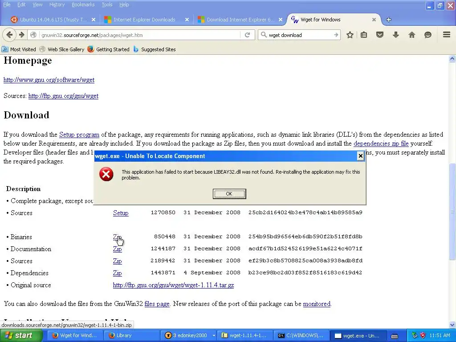This screenshot has height=342, width=456.
Task: Open the Firefox hamburger menu
Action: 447,35
